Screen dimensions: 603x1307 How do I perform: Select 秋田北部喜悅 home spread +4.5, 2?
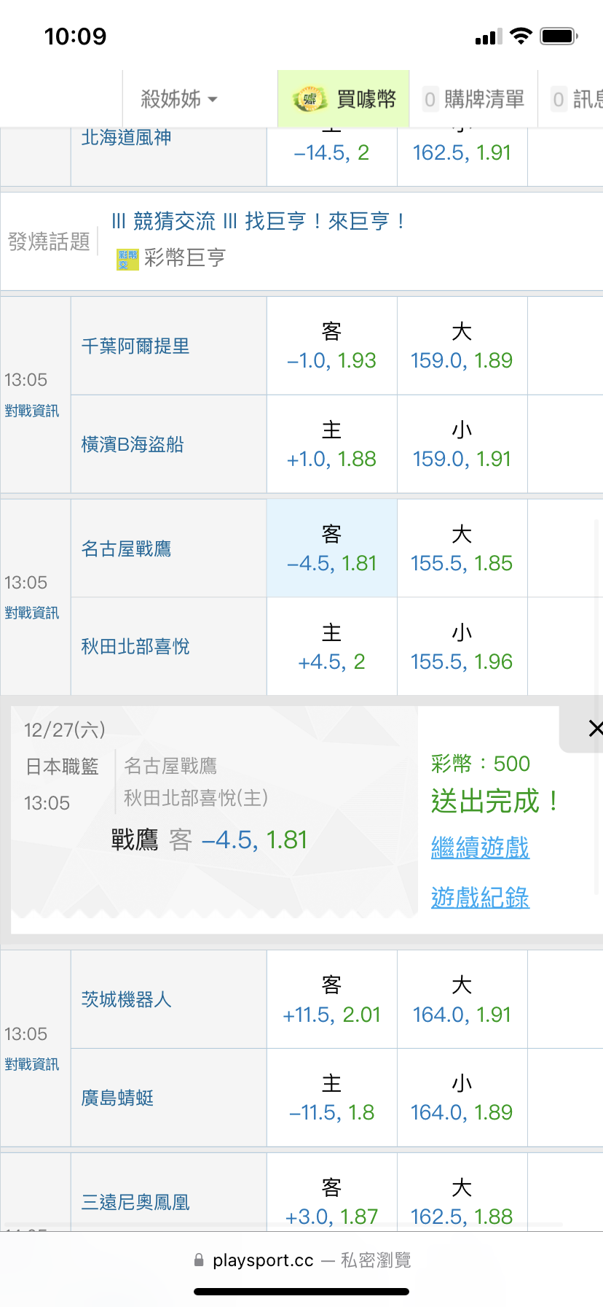pyautogui.click(x=331, y=647)
